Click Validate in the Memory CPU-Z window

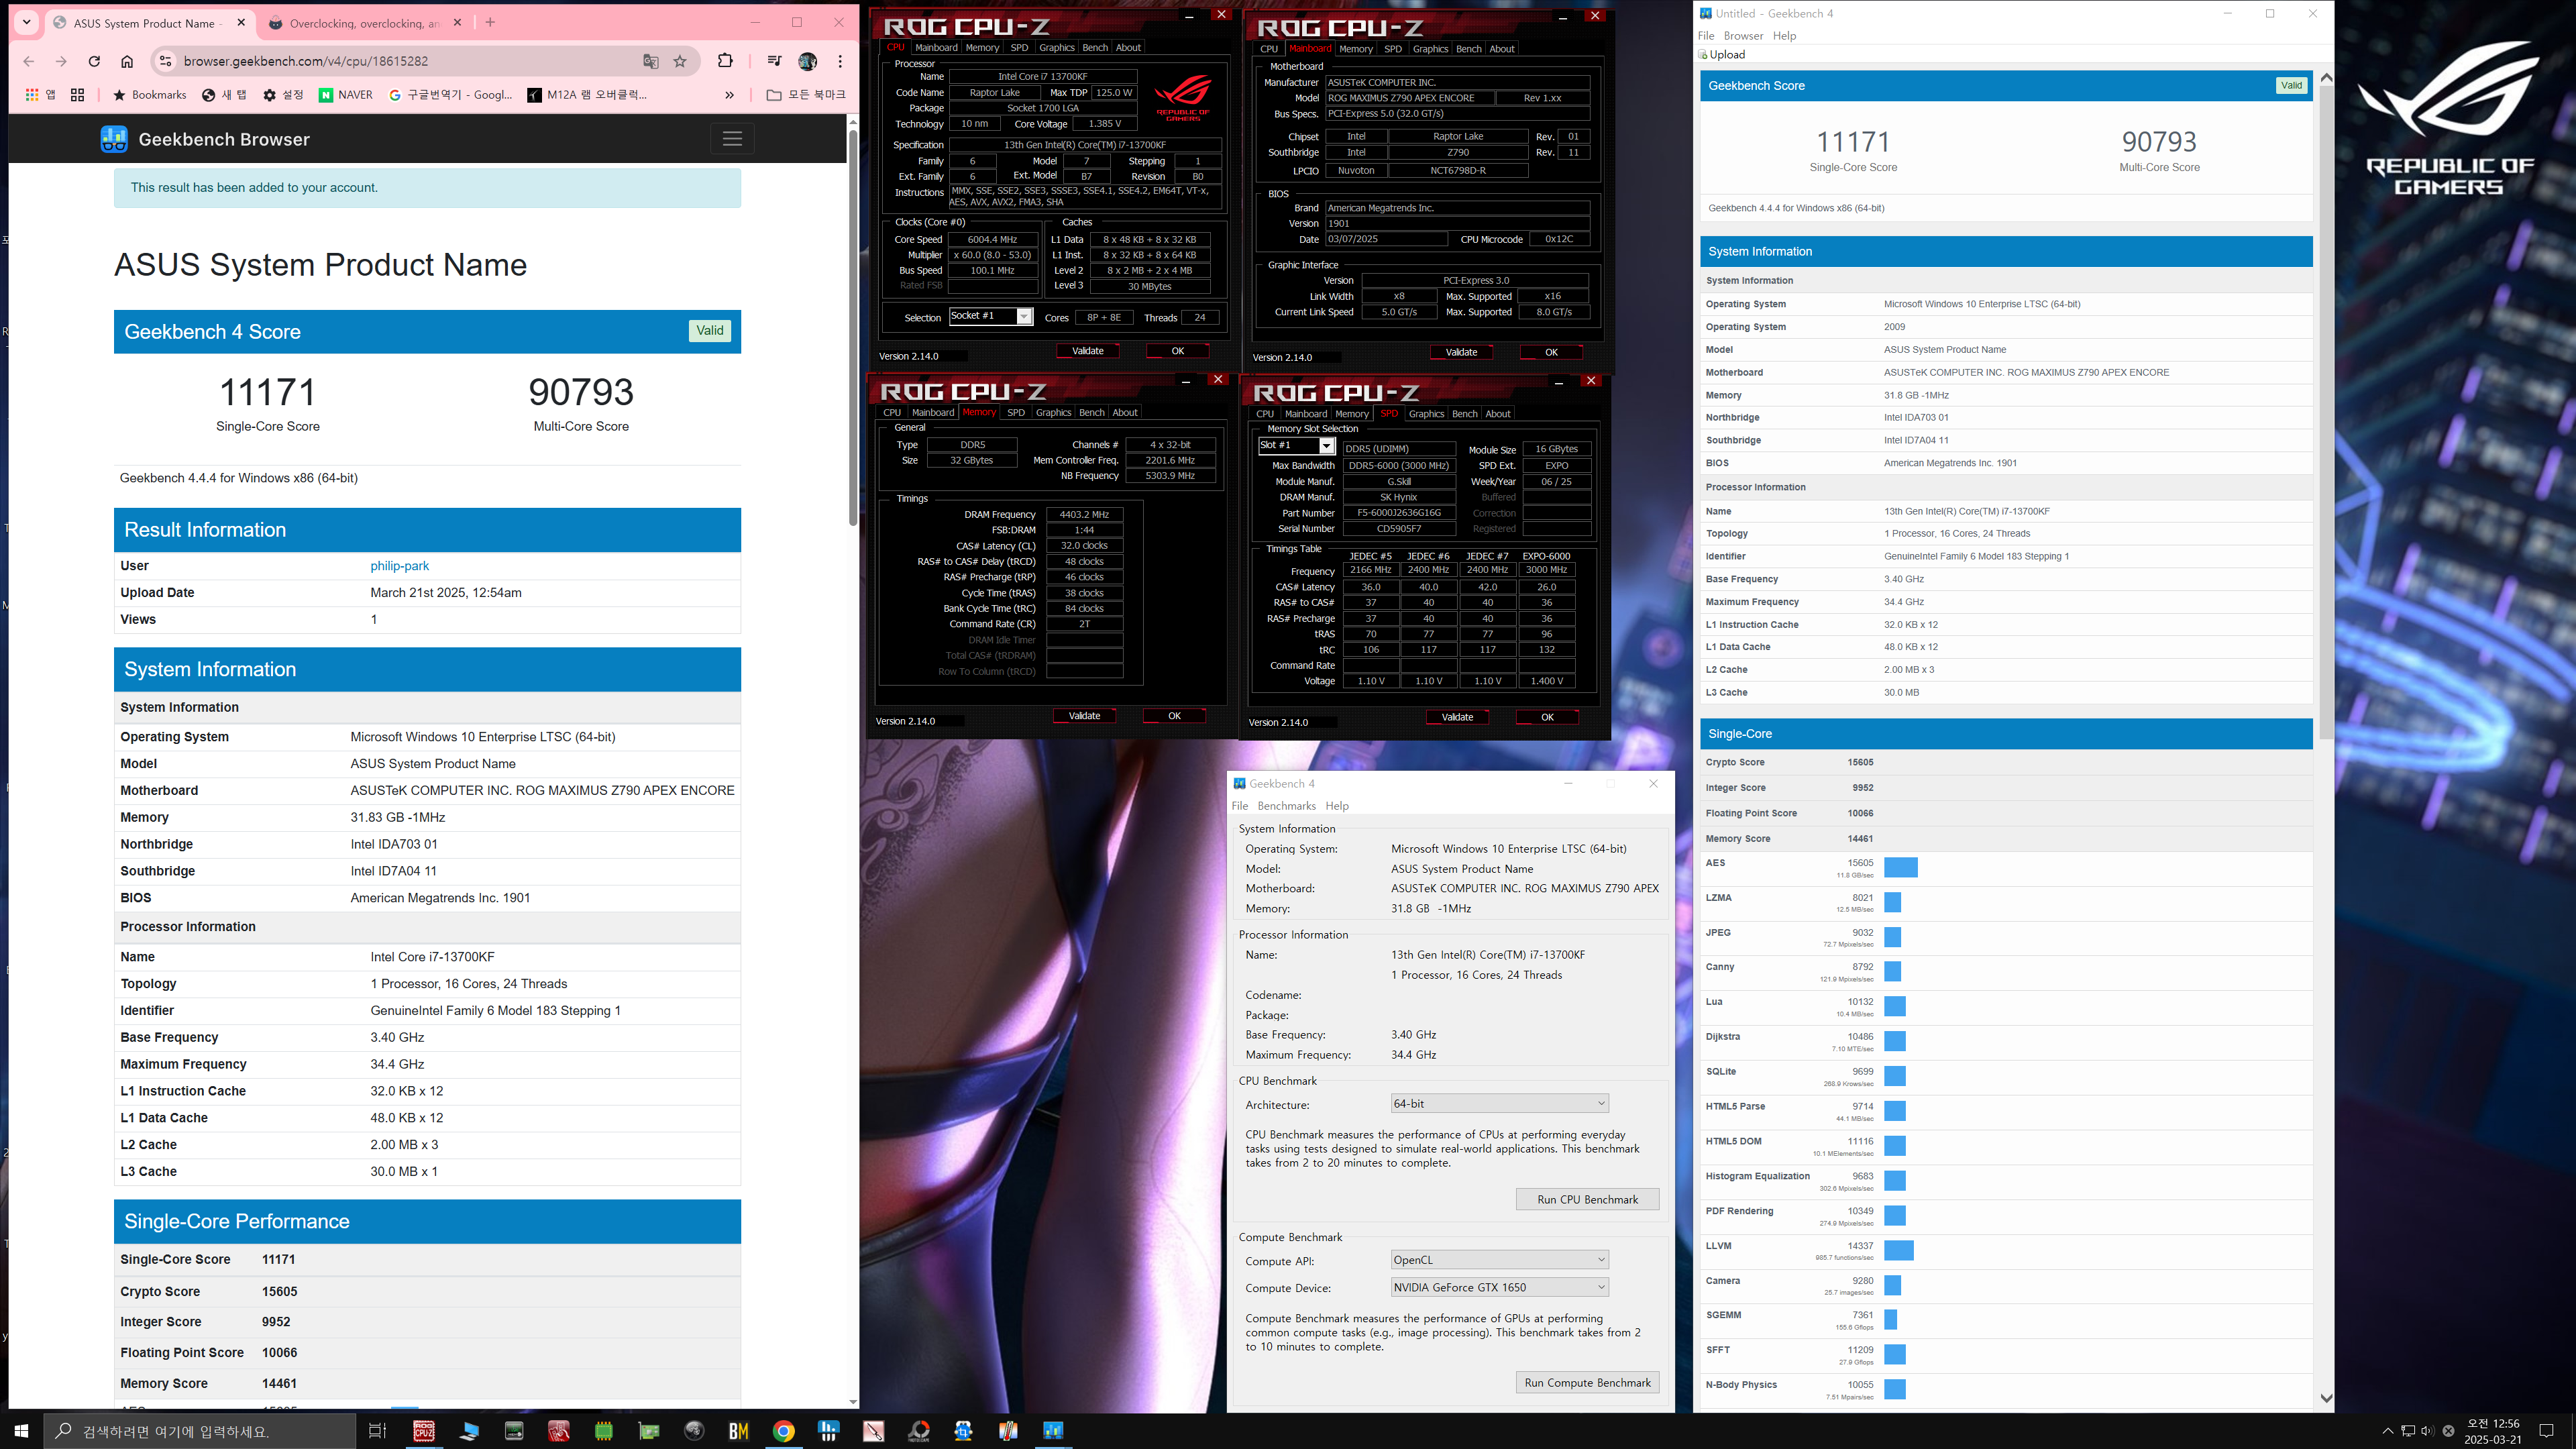[1084, 716]
